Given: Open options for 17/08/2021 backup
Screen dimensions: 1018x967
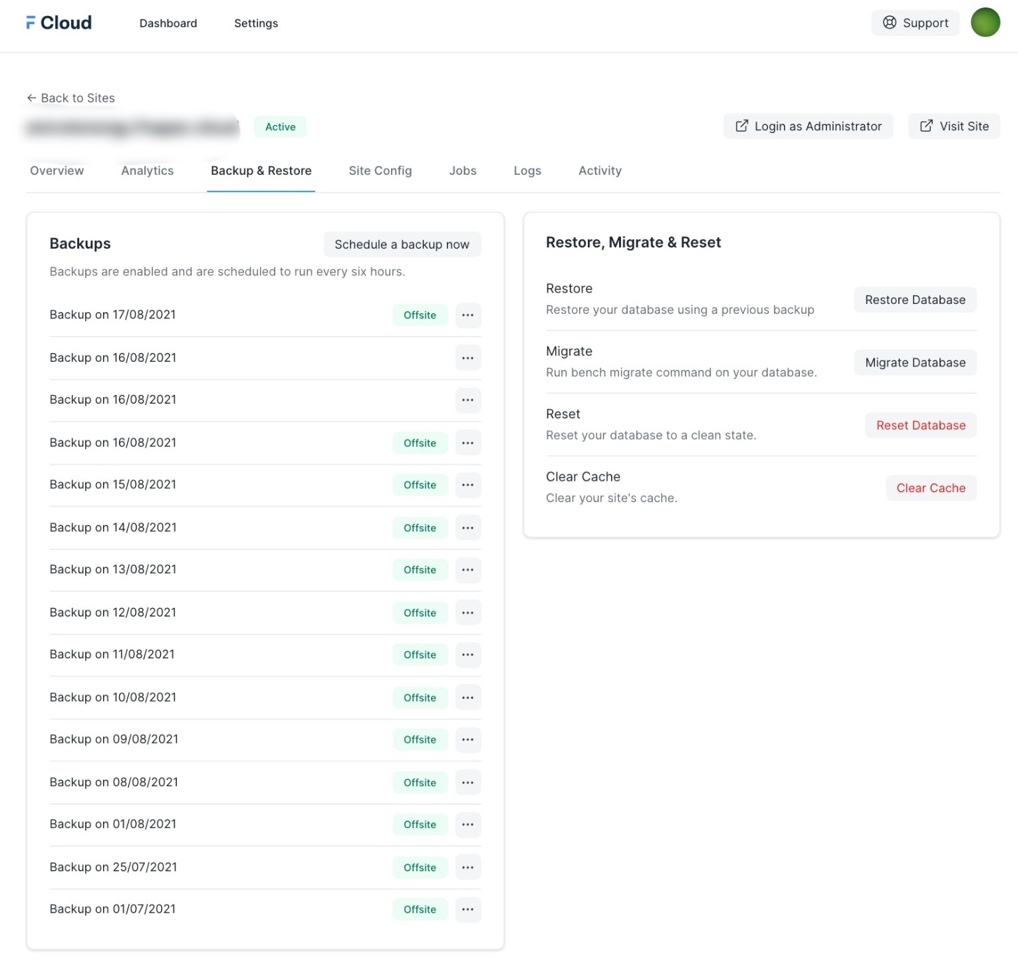Looking at the screenshot, I should pyautogui.click(x=467, y=315).
